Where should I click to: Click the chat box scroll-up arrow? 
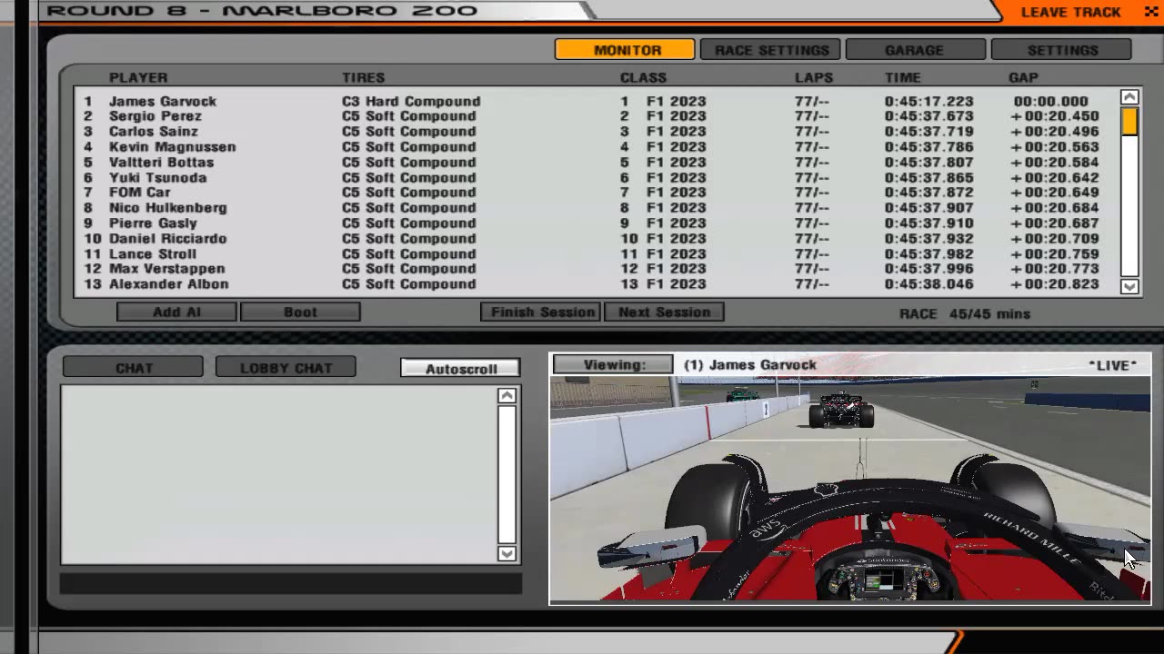[x=507, y=395]
